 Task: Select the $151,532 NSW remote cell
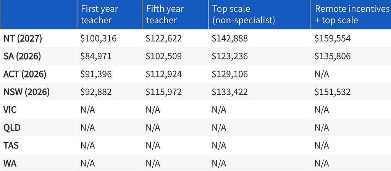point(333,92)
